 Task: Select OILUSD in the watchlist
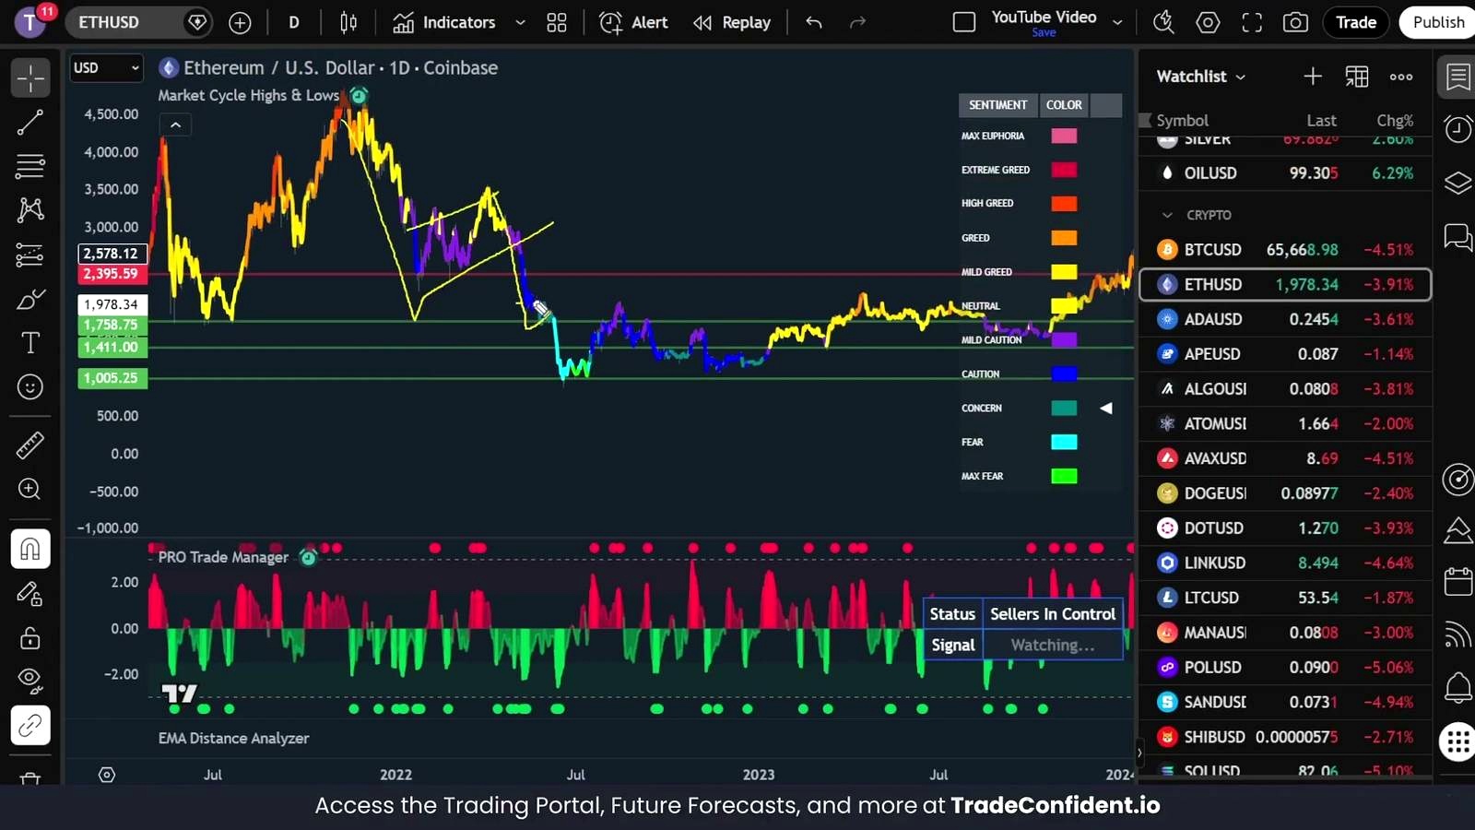point(1285,173)
